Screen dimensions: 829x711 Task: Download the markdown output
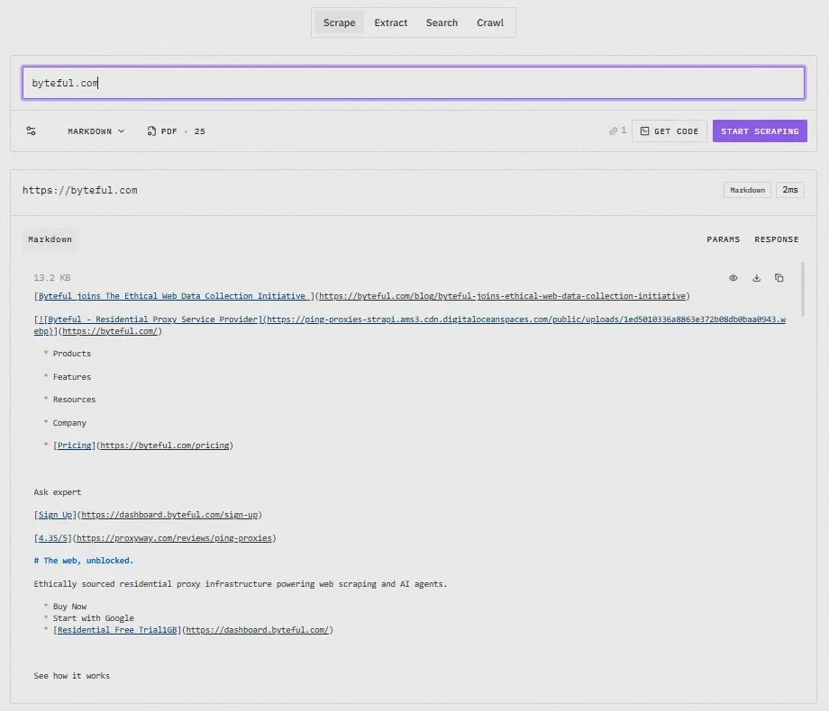coord(757,278)
